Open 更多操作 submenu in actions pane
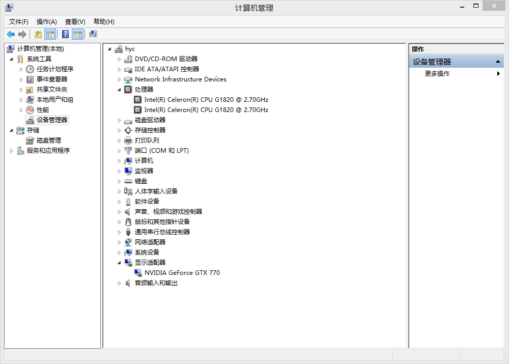 [457, 74]
